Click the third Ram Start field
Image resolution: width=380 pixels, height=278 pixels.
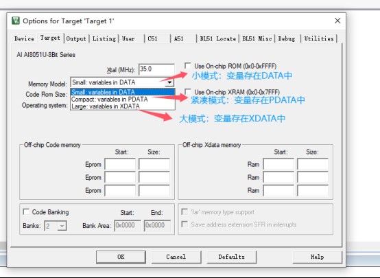tap(278, 190)
